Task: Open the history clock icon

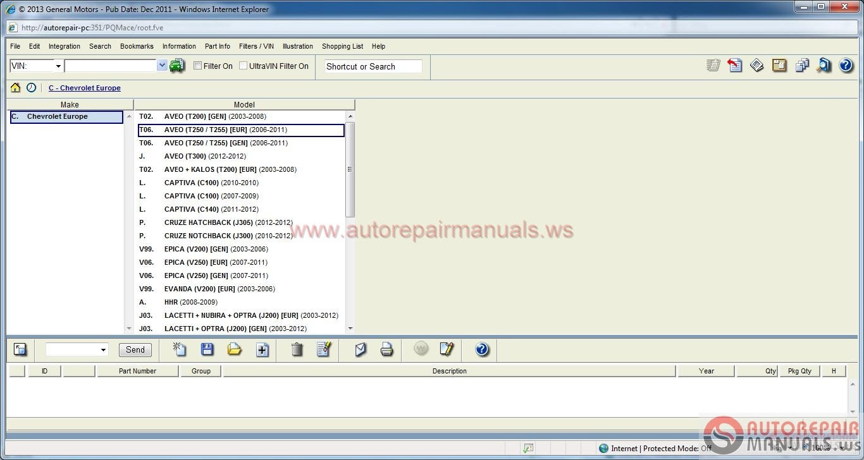Action: pyautogui.click(x=31, y=88)
